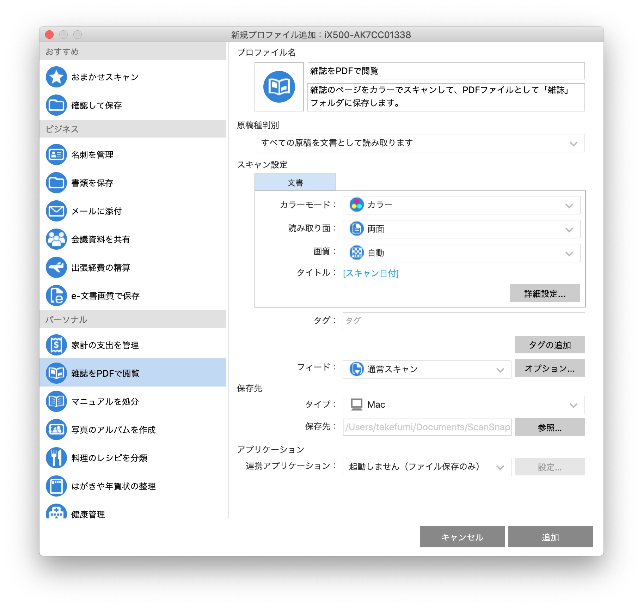Switch to the 文書 tab

[295, 183]
